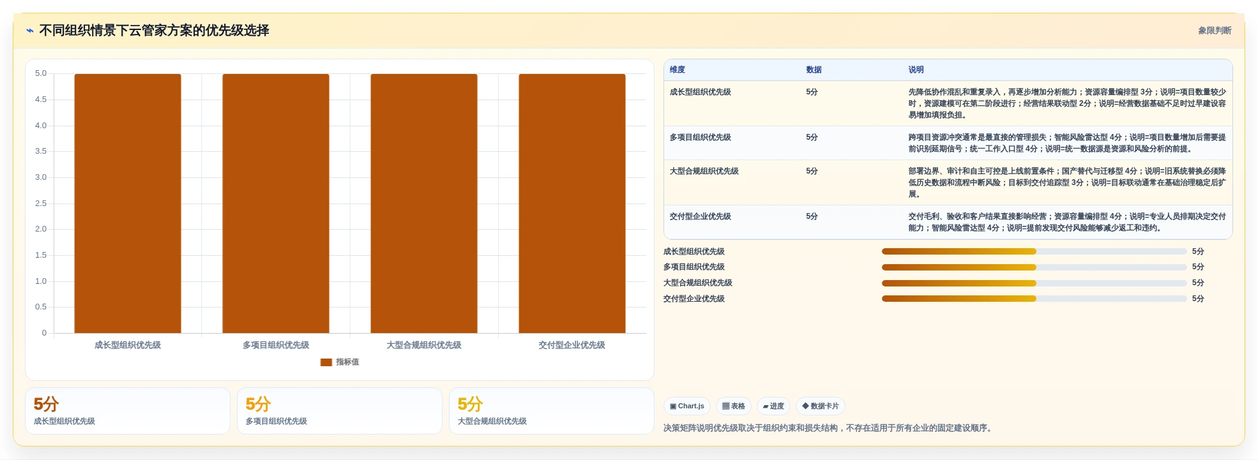Click the description starting 先降低协作混乱和重复录入
Image resolution: width=1258 pixels, height=460 pixels.
pos(1067,103)
